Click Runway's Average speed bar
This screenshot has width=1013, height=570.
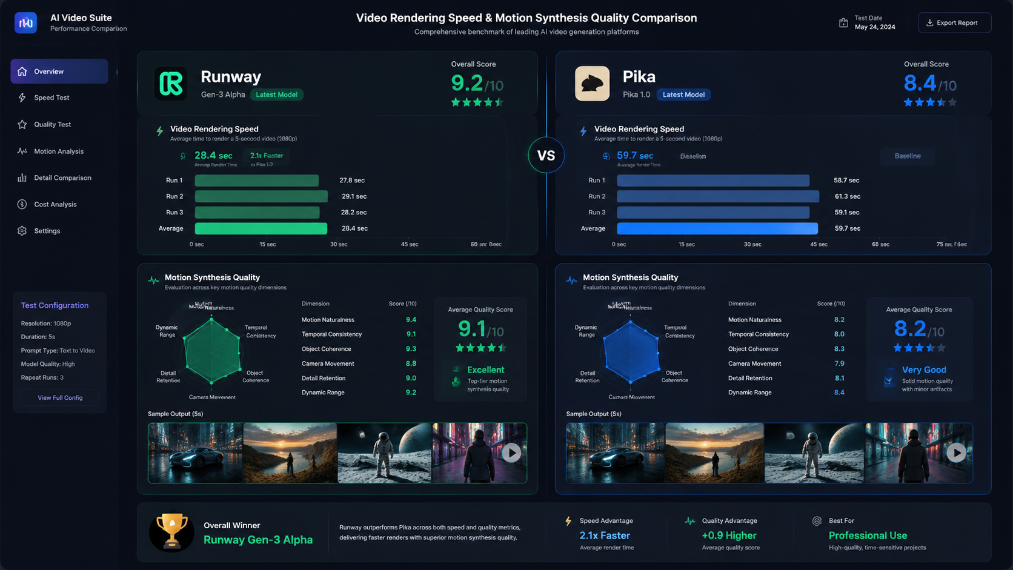pos(261,228)
